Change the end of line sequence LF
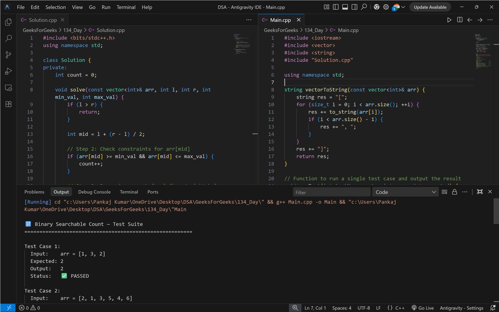Screen dimensions: 499x312 coord(379,308)
